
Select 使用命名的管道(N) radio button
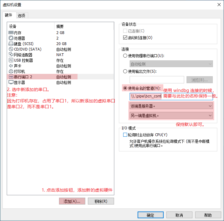click(x=125, y=88)
